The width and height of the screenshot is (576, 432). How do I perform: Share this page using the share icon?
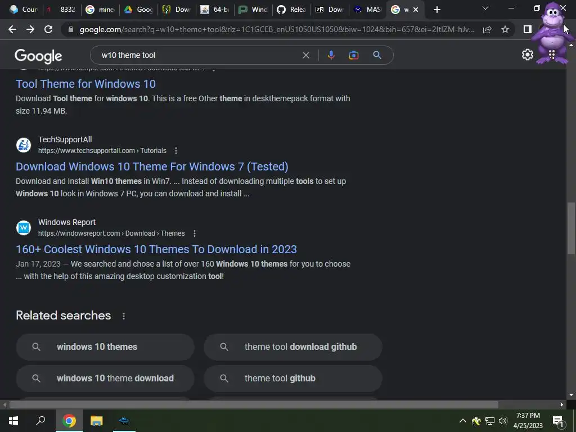tap(487, 29)
